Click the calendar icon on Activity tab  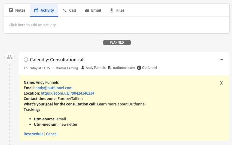tap(36, 10)
